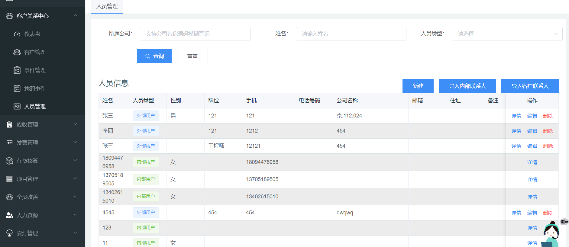Viewport: 569px width, 247px height.
Task: Expand the 项目管理 menu chevron
Action: click(x=75, y=178)
